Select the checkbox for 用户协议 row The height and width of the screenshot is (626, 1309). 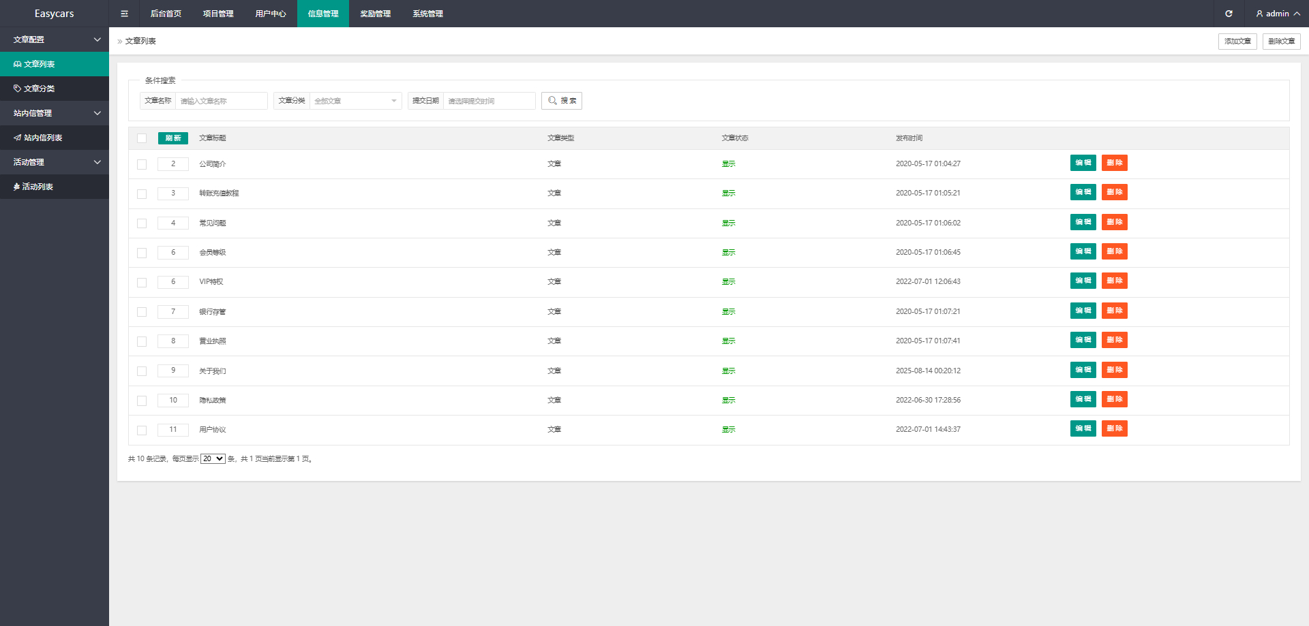142,431
